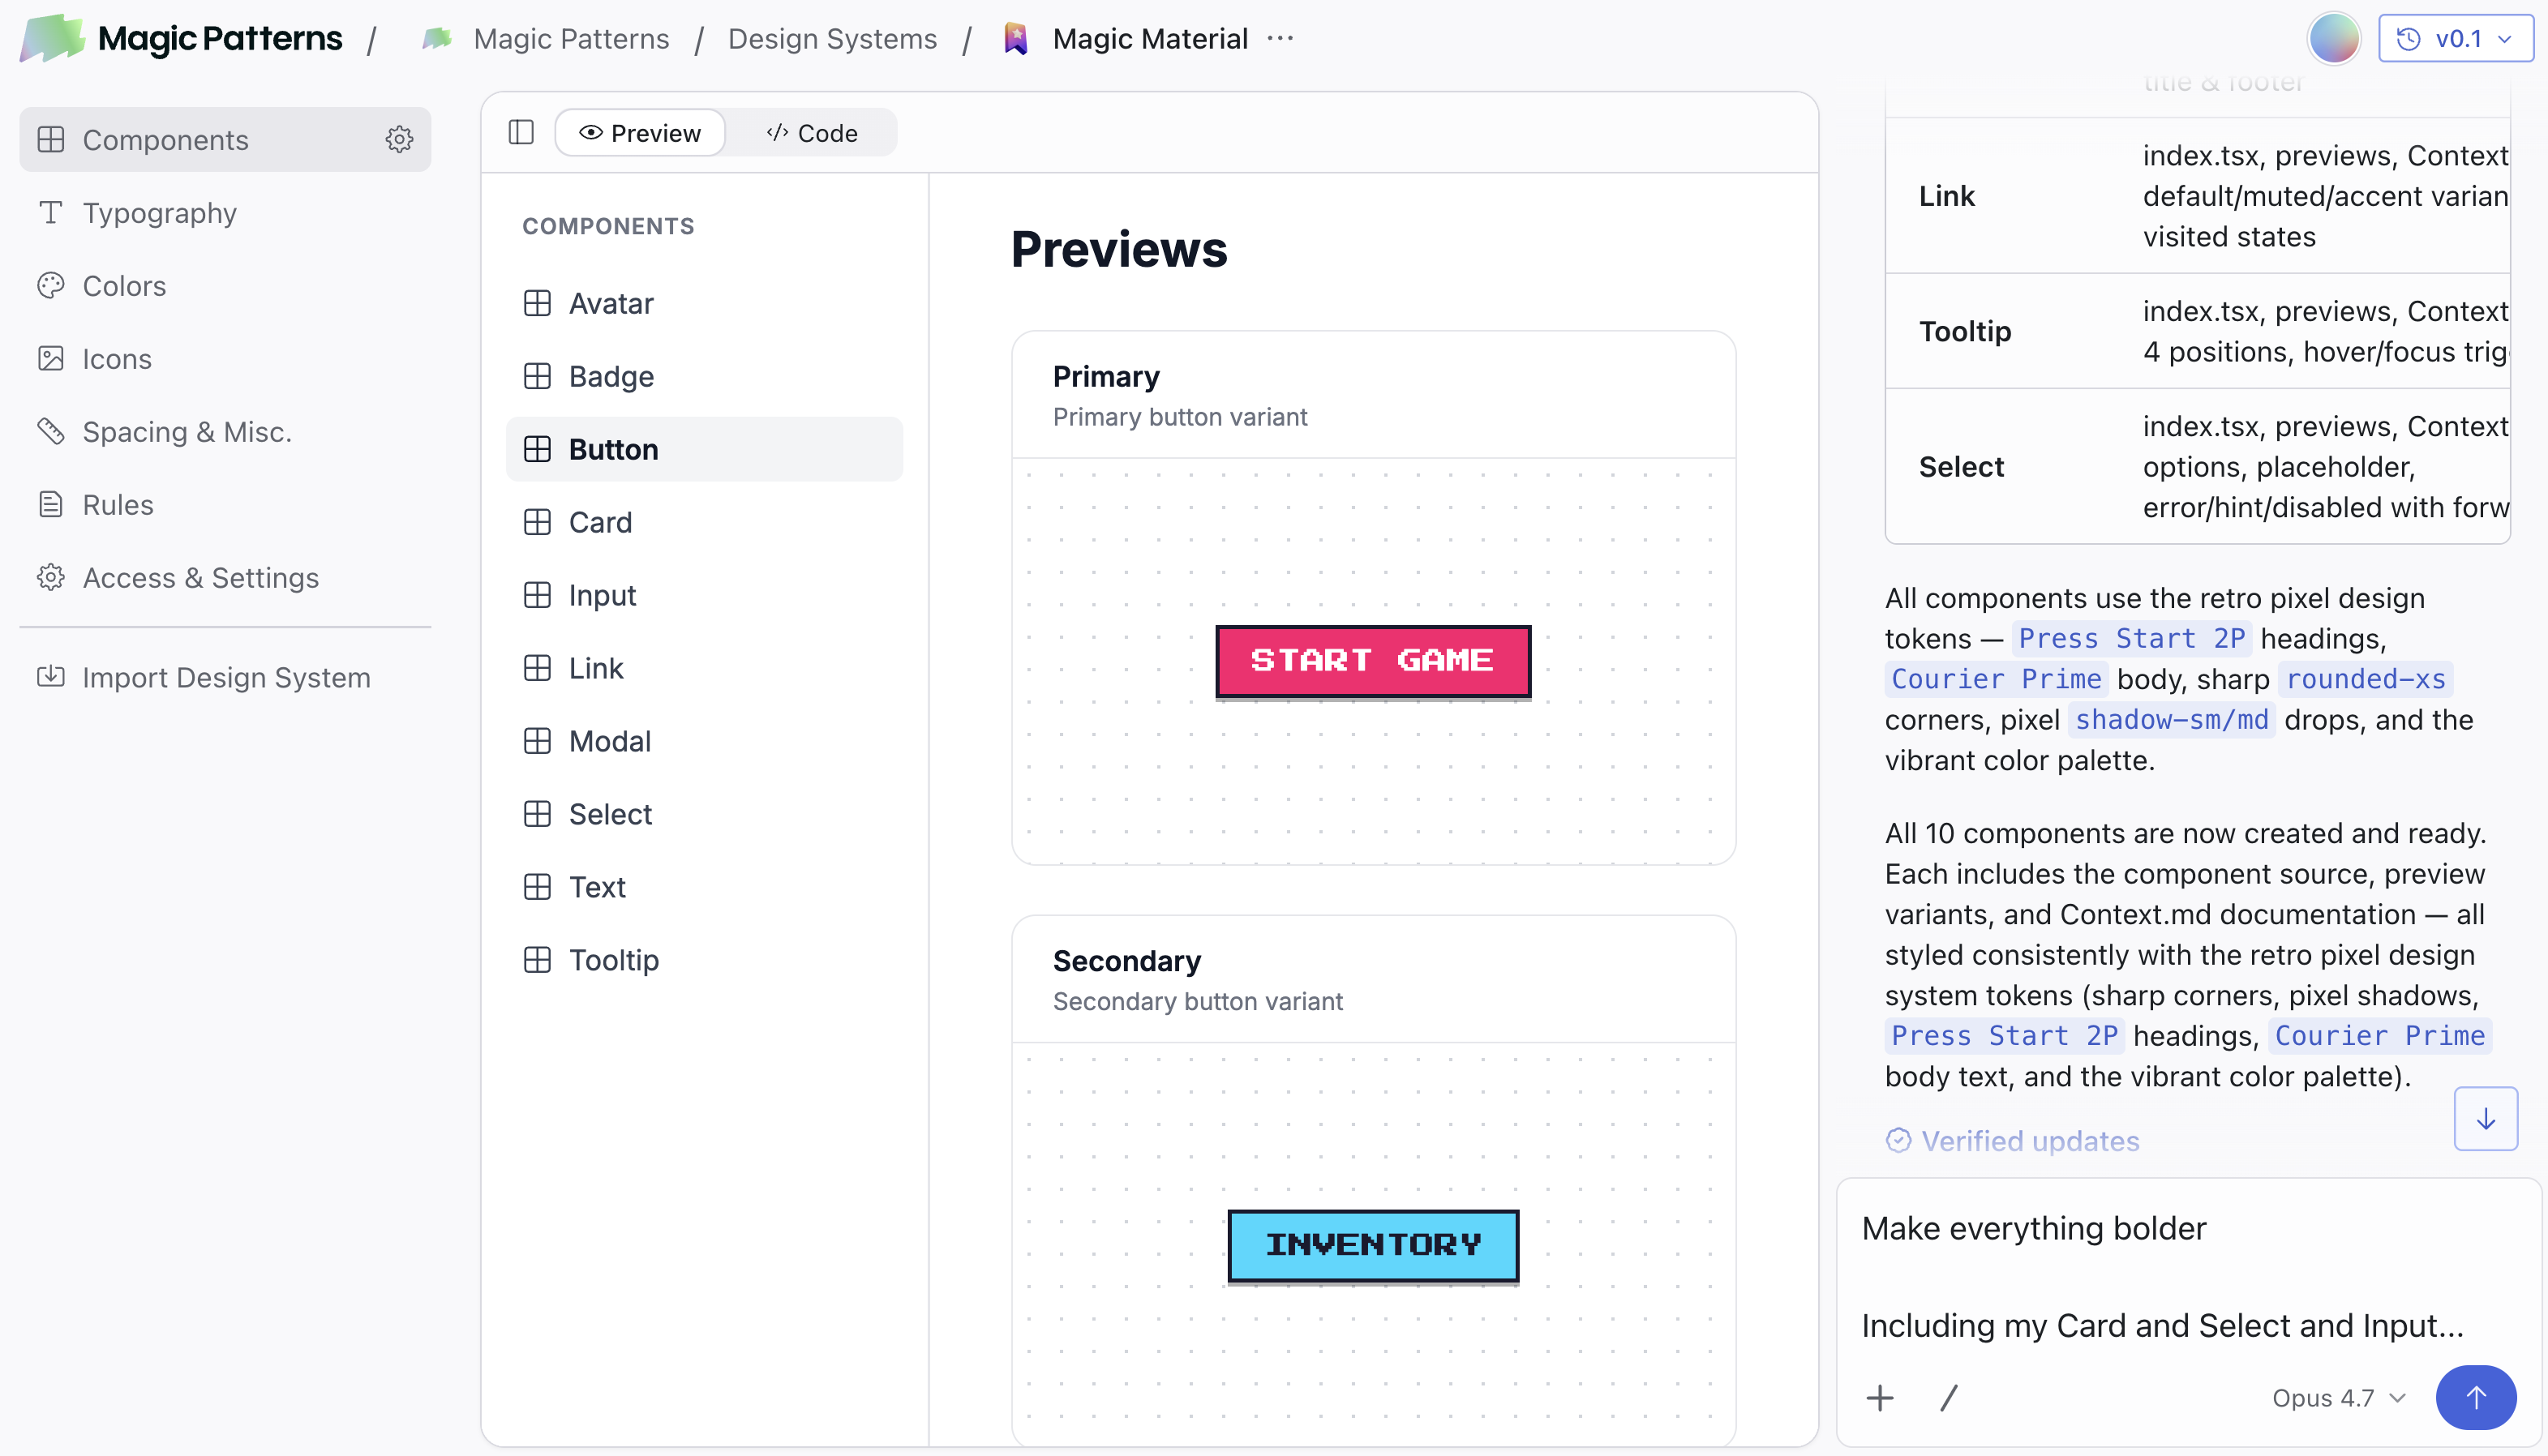Switch to the Preview view
Viewport: 2548px width, 1456px height.
pos(640,133)
